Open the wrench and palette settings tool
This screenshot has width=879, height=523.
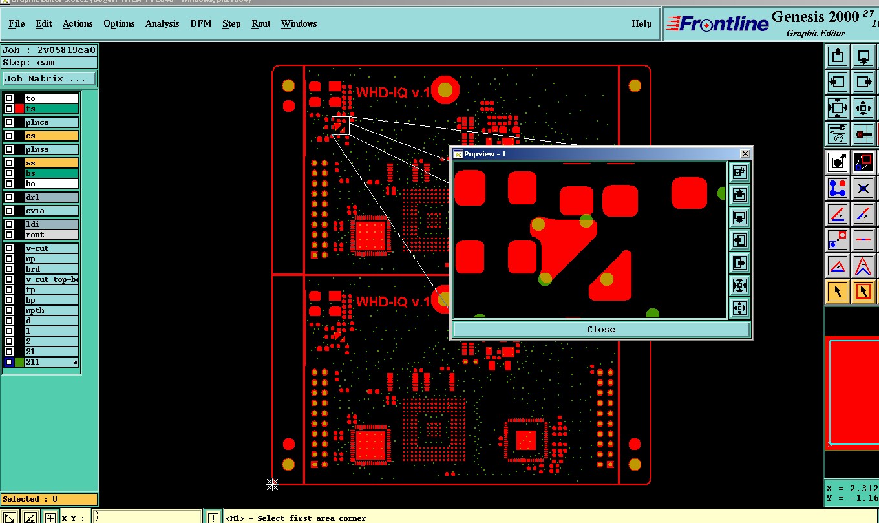[838, 134]
